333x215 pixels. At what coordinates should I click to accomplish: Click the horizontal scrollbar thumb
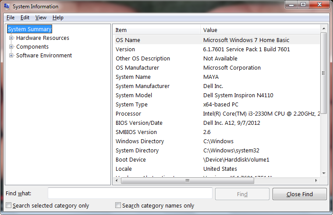[x=188, y=180]
